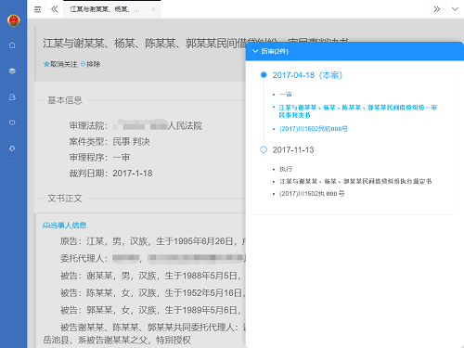The height and width of the screenshot is (348, 464).
Task: Open the tab options dropdown chevron
Action: pos(455,9)
